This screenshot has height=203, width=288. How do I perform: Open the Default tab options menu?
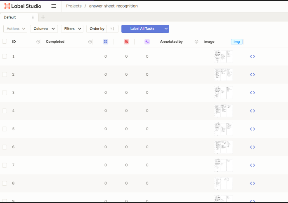tap(33, 17)
